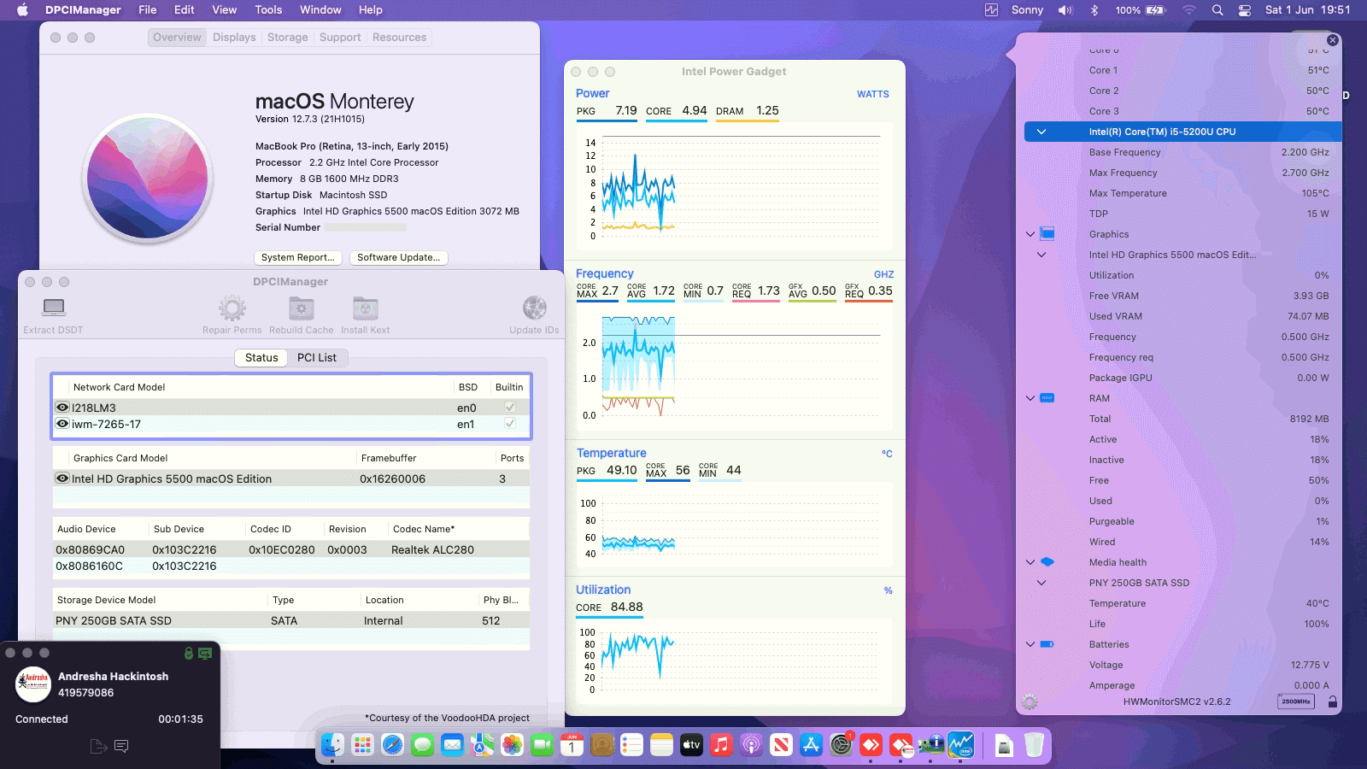Click the Extract DSDT toolbar icon
Image resolution: width=1367 pixels, height=769 pixels.
[53, 308]
